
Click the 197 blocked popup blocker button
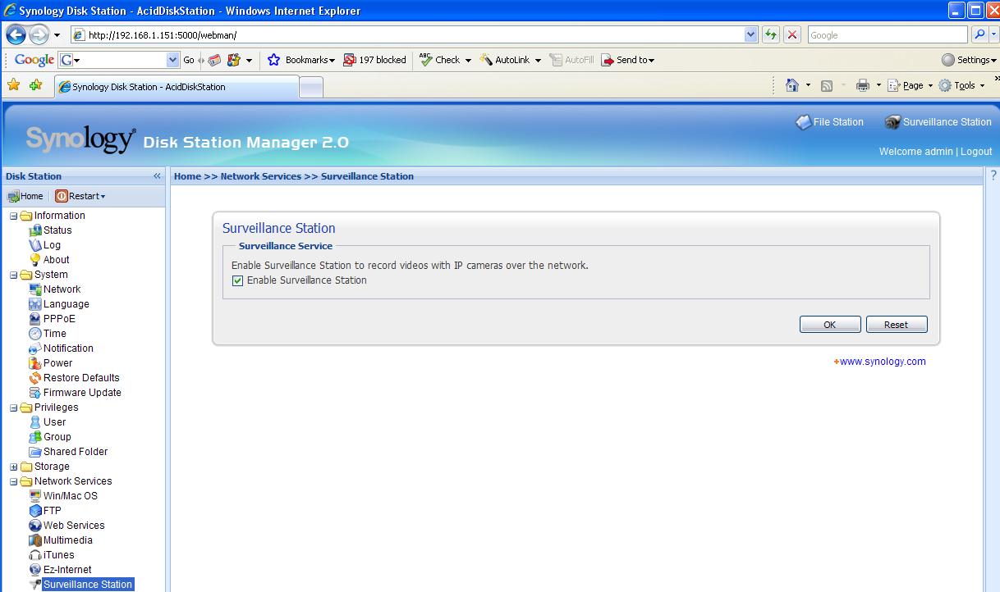[x=374, y=60]
